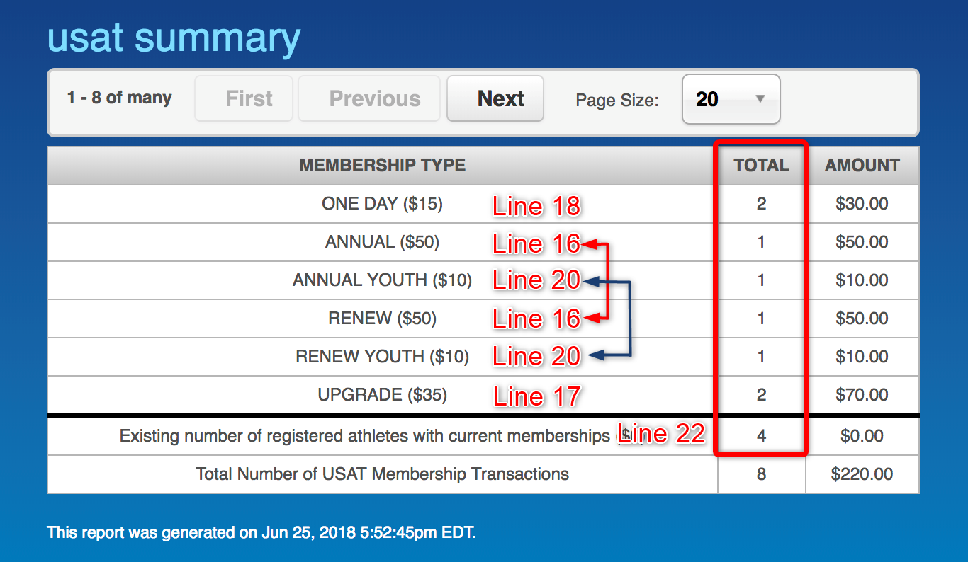Click the TOTAL column header
Screen dimensions: 968x562
(761, 166)
